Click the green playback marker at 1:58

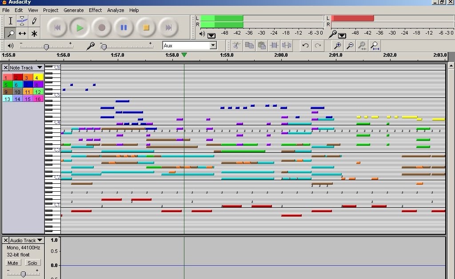click(184, 55)
